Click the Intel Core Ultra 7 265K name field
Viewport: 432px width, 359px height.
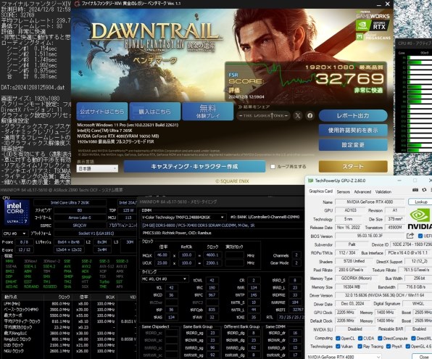point(70,202)
